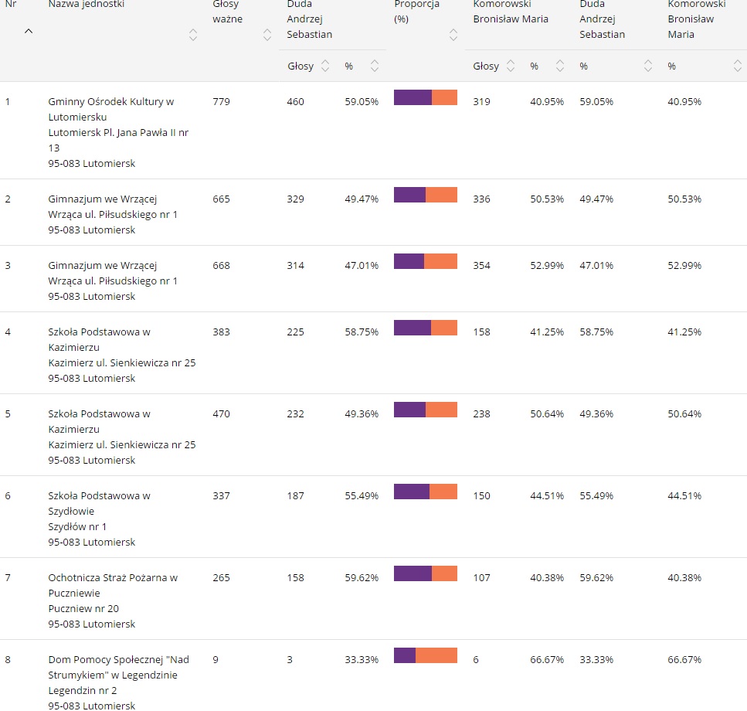This screenshot has height=711, width=747.
Task: Click sort arrows in the far-right Duda % column
Action: tap(648, 66)
